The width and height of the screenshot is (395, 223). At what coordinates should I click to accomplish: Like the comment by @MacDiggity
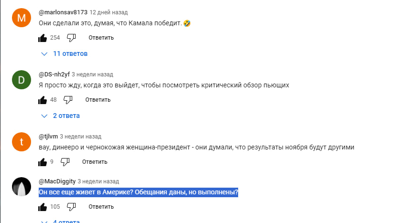pyautogui.click(x=43, y=207)
